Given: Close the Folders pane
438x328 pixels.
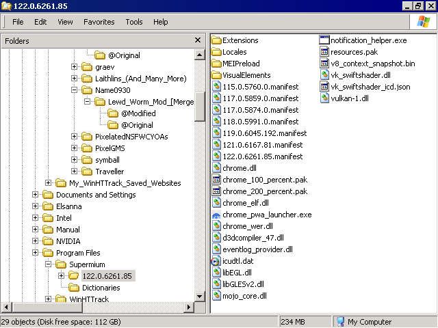Looking at the screenshot, I should click(198, 40).
